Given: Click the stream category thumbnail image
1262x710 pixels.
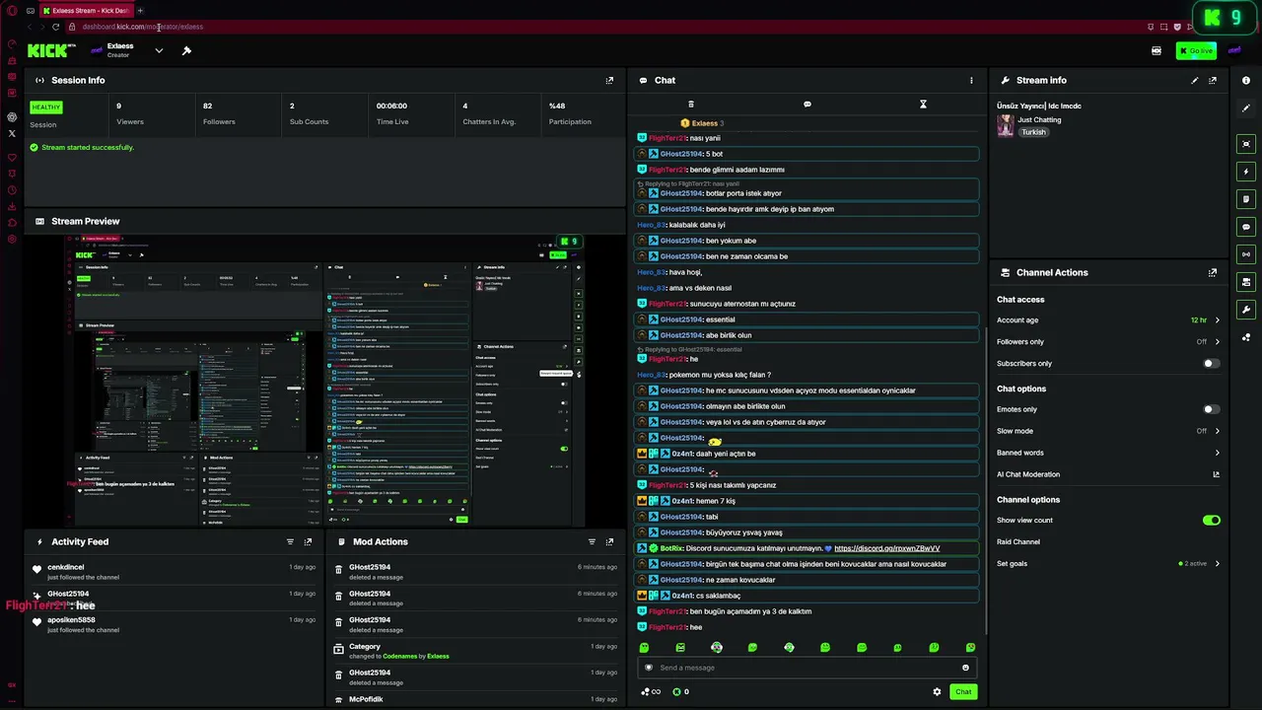Looking at the screenshot, I should pos(1006,125).
